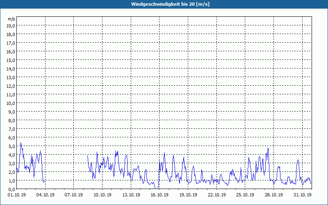This screenshot has width=328, height=205.
Task: Select the 4,0 y-axis label
Action: point(12,155)
